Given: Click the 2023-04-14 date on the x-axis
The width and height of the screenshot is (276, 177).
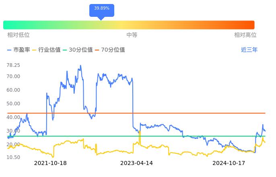Looking at the screenshot, I should [137, 163].
